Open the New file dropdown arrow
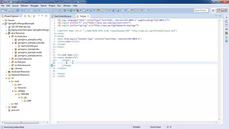229x129 pixels. [x=6, y=10]
